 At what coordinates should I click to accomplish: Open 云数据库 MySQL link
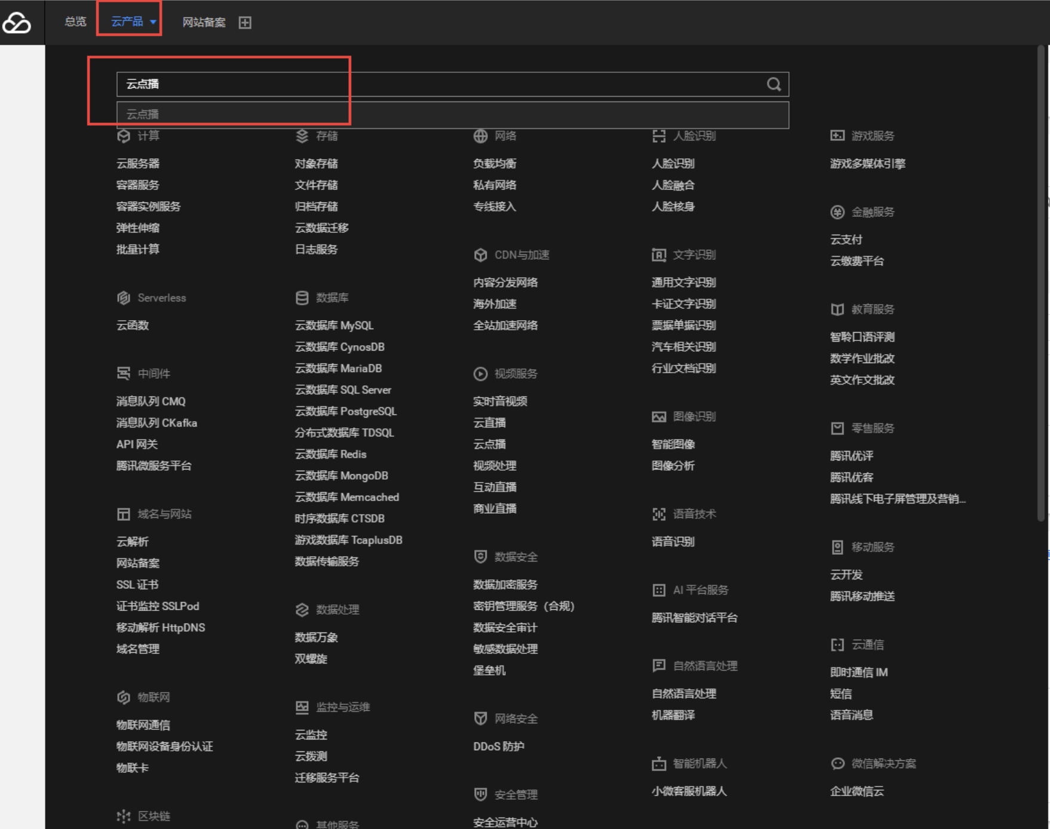pyautogui.click(x=334, y=326)
